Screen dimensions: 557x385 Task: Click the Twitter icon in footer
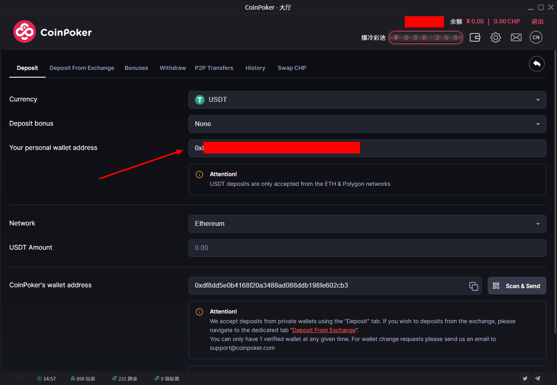tap(525, 379)
